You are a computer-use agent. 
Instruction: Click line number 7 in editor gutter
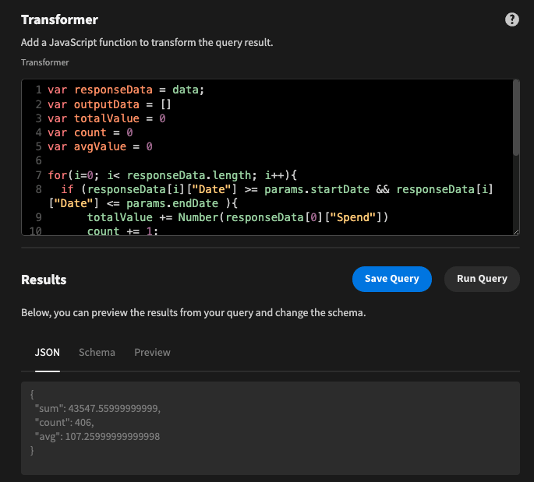38,175
